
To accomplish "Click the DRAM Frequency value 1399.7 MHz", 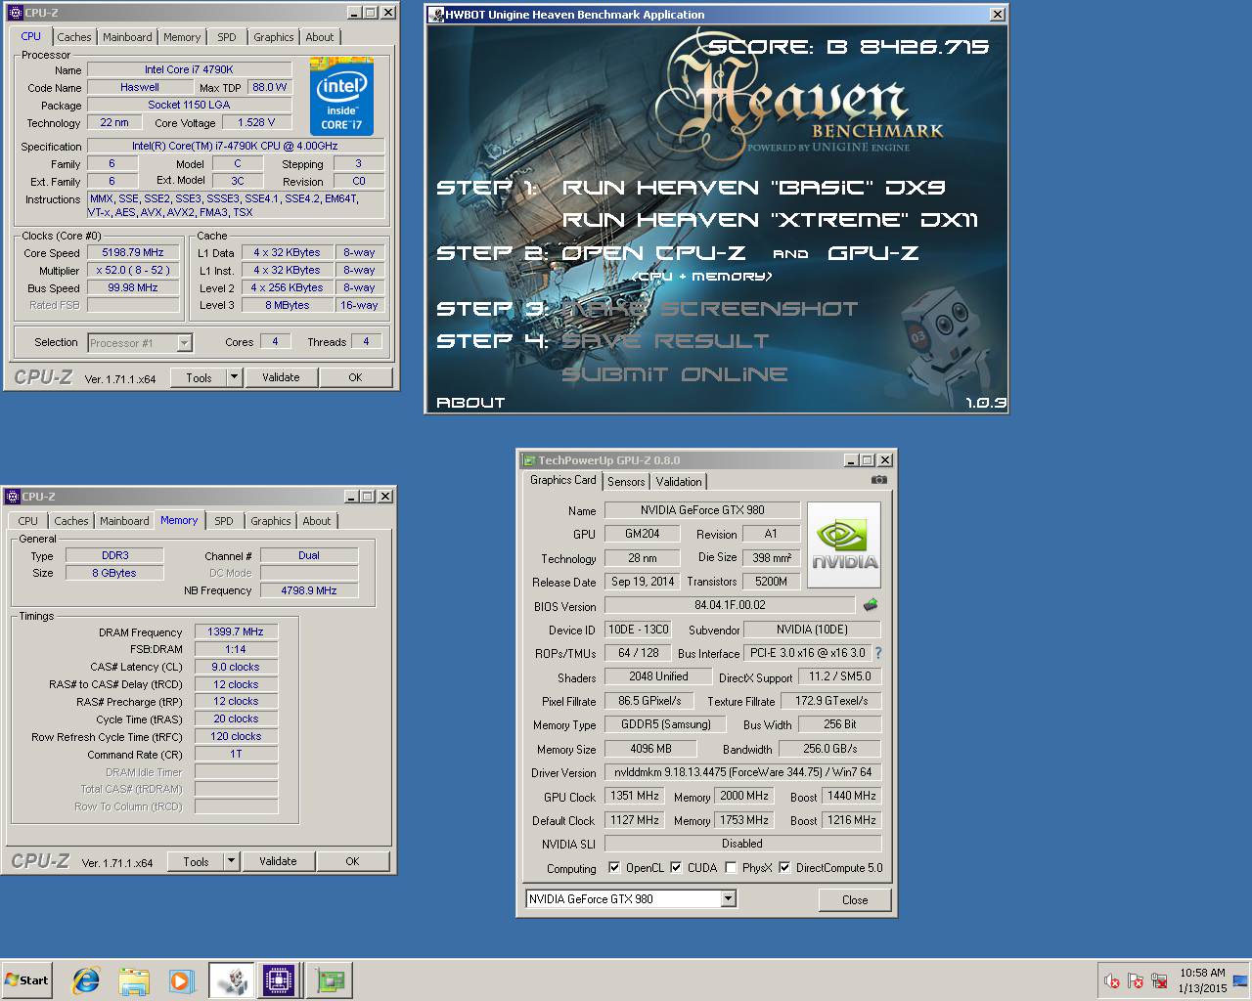I will tap(236, 631).
